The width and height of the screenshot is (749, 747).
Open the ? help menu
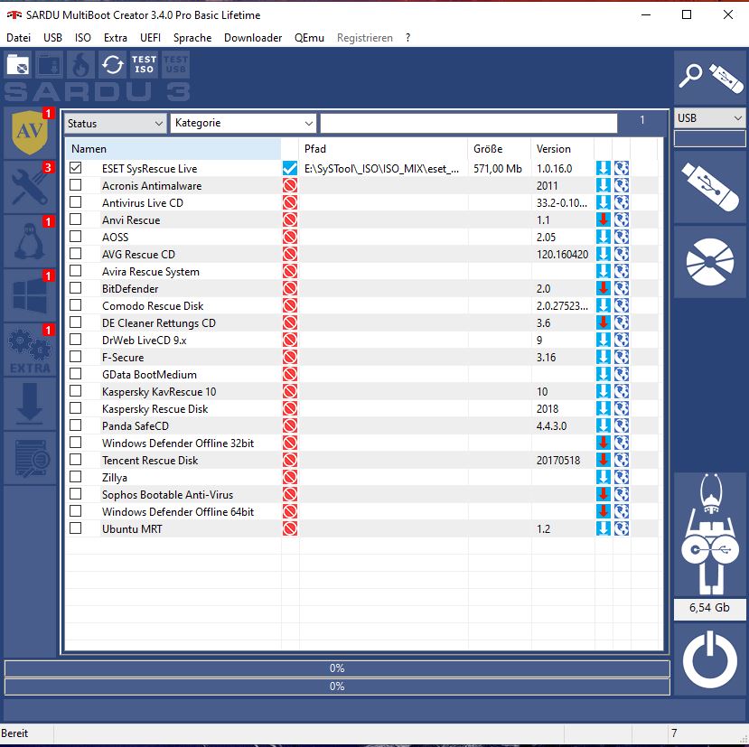click(407, 38)
